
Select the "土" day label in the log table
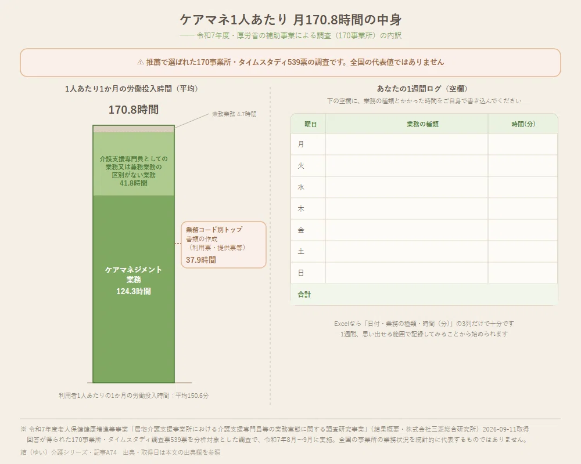tap(301, 252)
